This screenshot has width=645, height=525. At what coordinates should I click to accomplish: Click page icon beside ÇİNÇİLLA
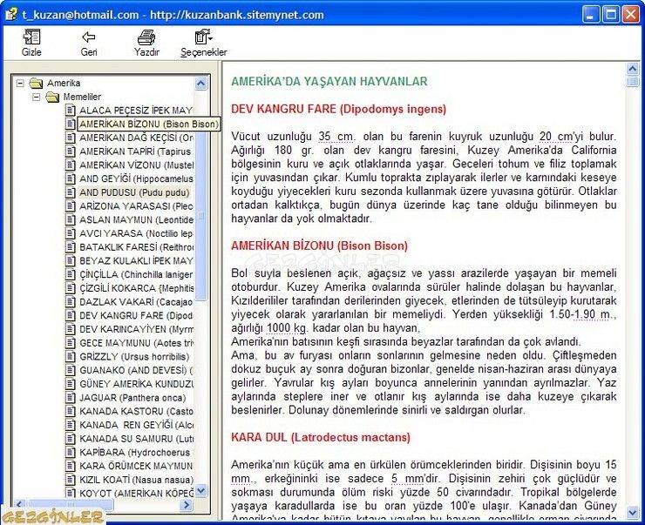coord(71,274)
